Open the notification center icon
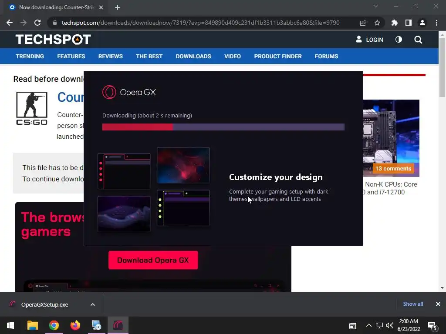The image size is (446, 334). (x=432, y=326)
